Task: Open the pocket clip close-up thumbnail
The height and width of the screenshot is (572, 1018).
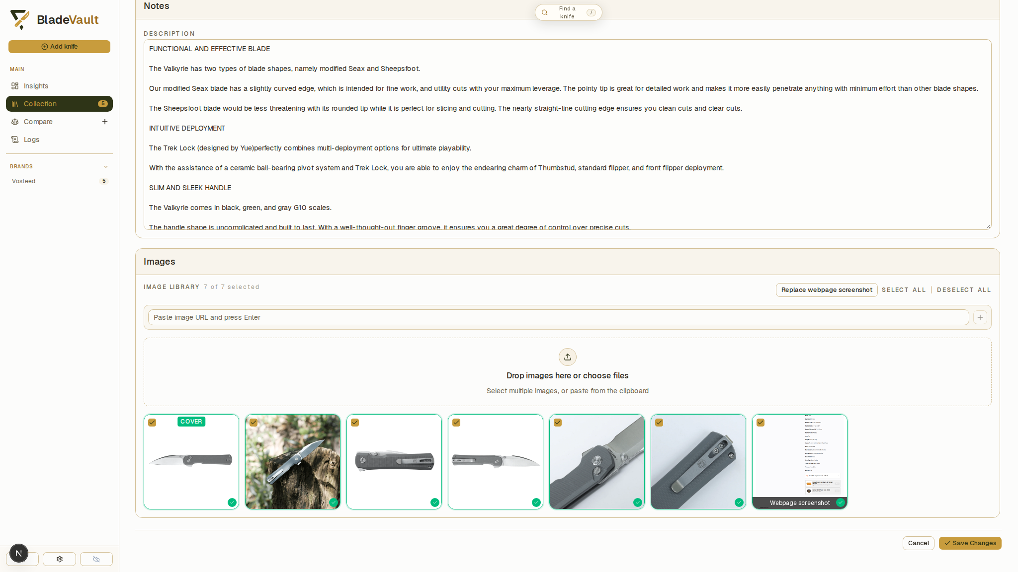Action: pos(698,462)
